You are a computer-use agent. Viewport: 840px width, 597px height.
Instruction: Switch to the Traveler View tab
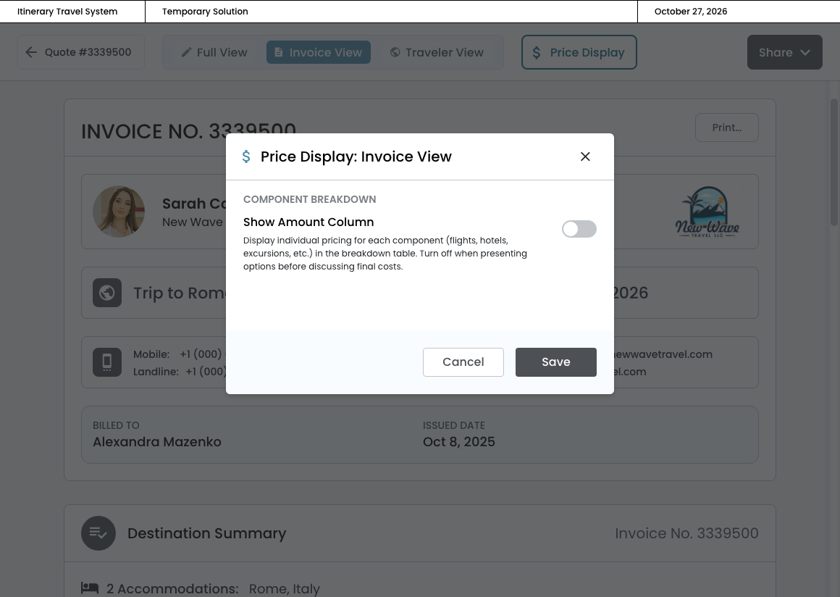[437, 52]
